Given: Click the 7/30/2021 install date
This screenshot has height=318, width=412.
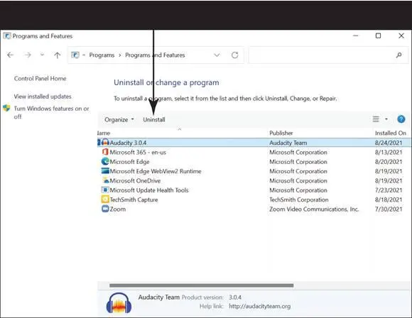Looking at the screenshot, I should [389, 209].
